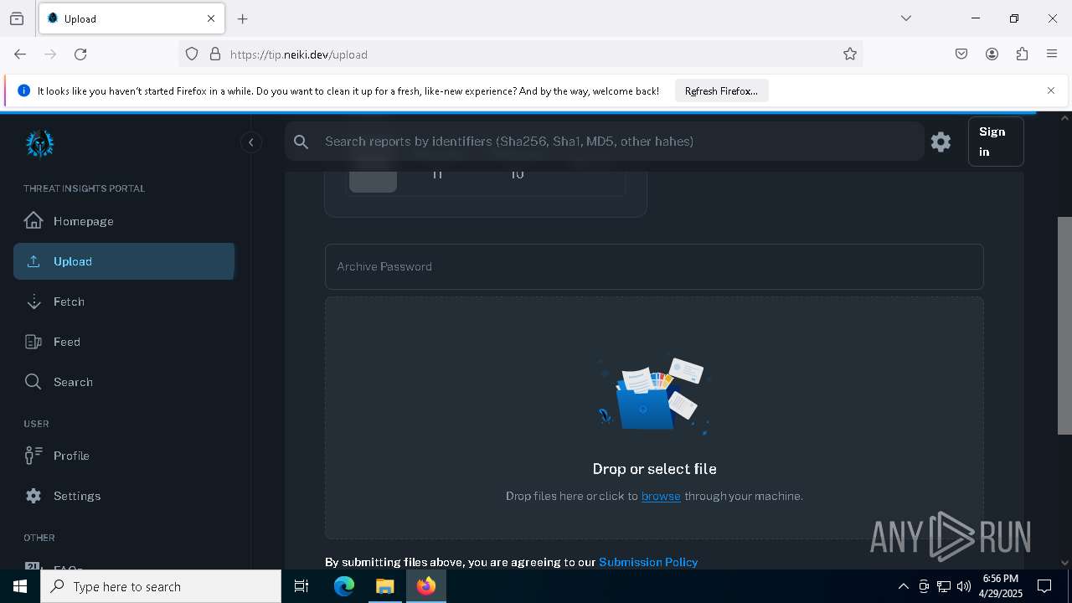Bookmark this page with the star
The width and height of the screenshot is (1072, 603).
[850, 54]
